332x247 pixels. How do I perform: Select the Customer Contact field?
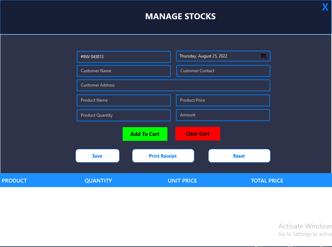point(223,71)
